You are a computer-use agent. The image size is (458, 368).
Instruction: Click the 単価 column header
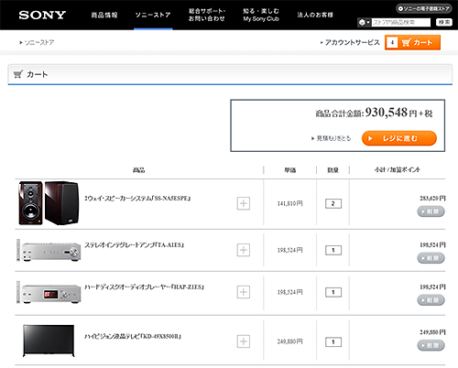(x=290, y=170)
